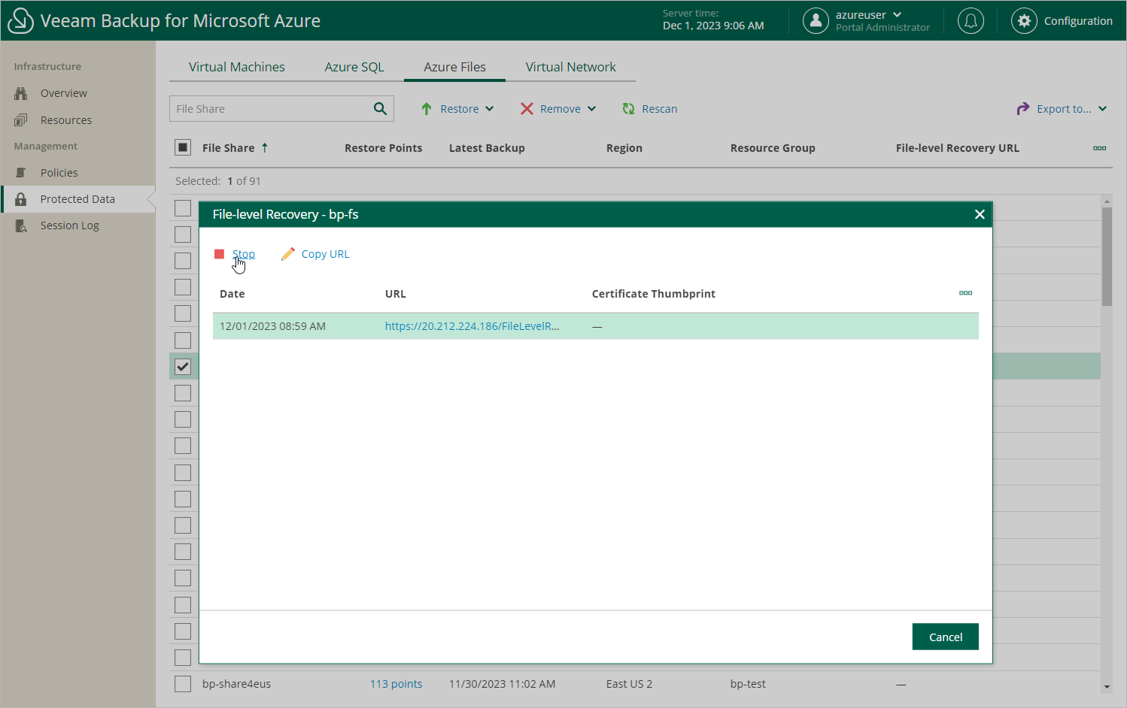Open the 113 points link
1127x708 pixels.
click(396, 684)
